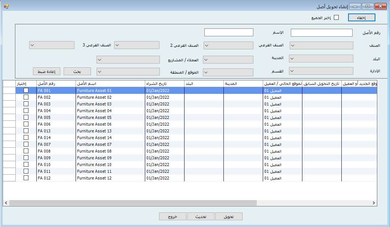Open the الموقع / المنطقة dropdown

pyautogui.click(x=128, y=71)
